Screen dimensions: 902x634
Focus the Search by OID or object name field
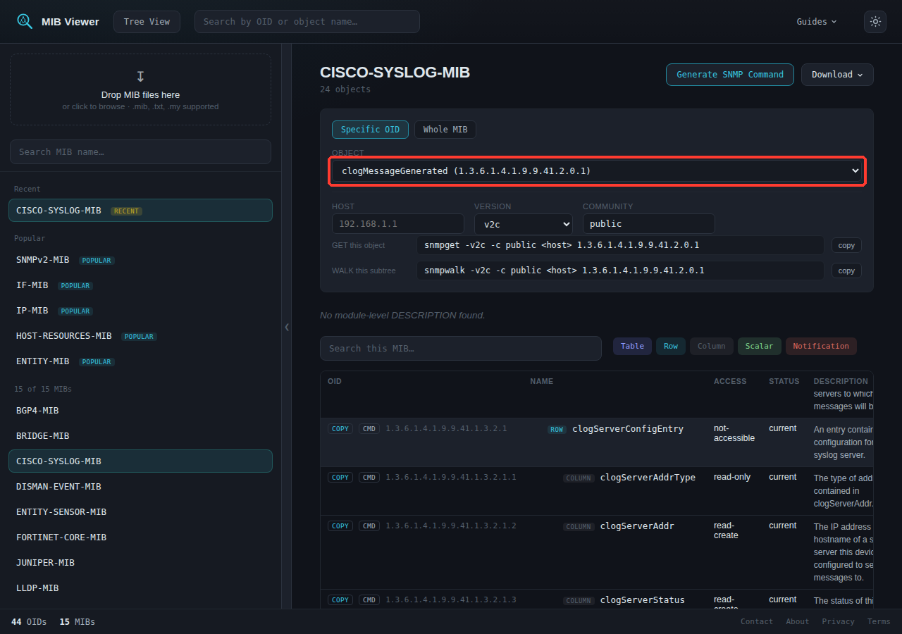(x=307, y=22)
